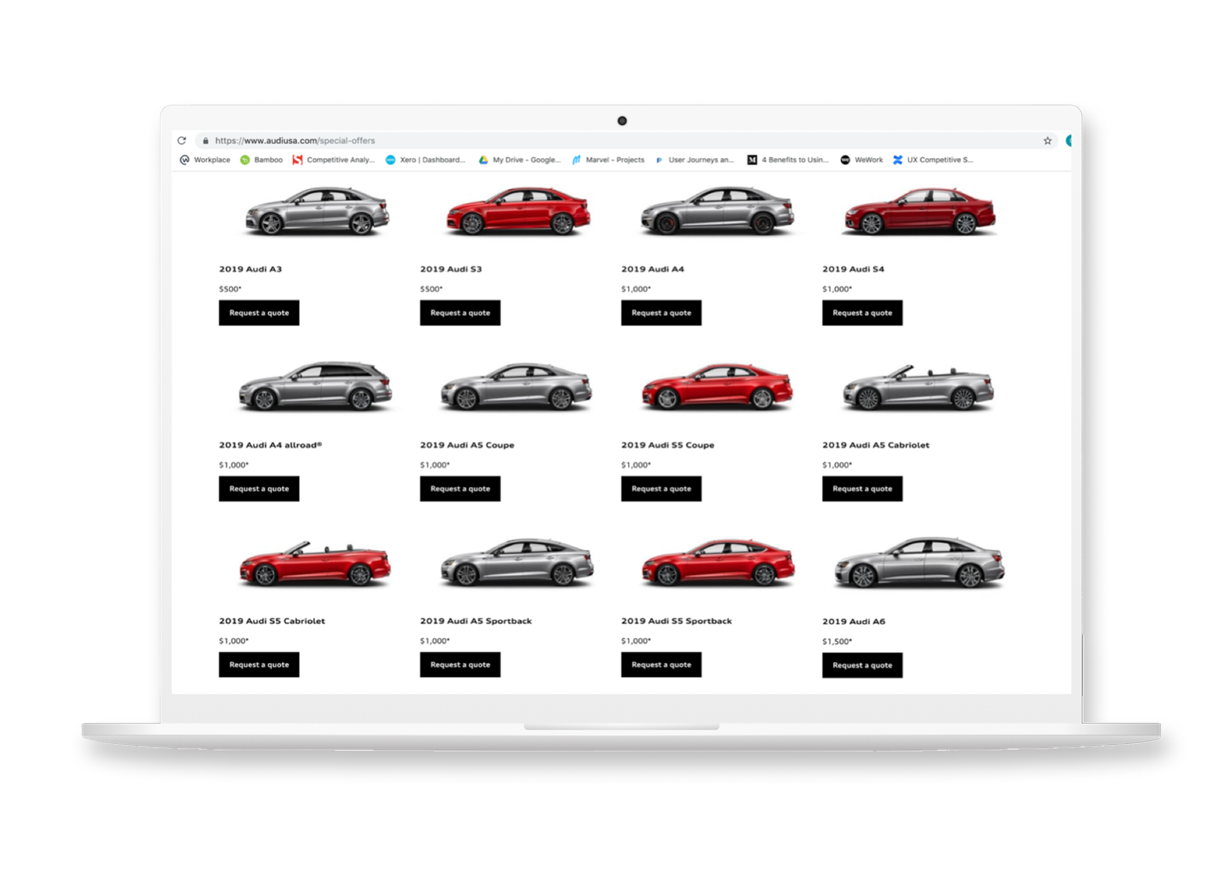Screen dimensions: 1217x883
Task: Click the audiusa.com address bar URL
Action: pyautogui.click(x=295, y=141)
